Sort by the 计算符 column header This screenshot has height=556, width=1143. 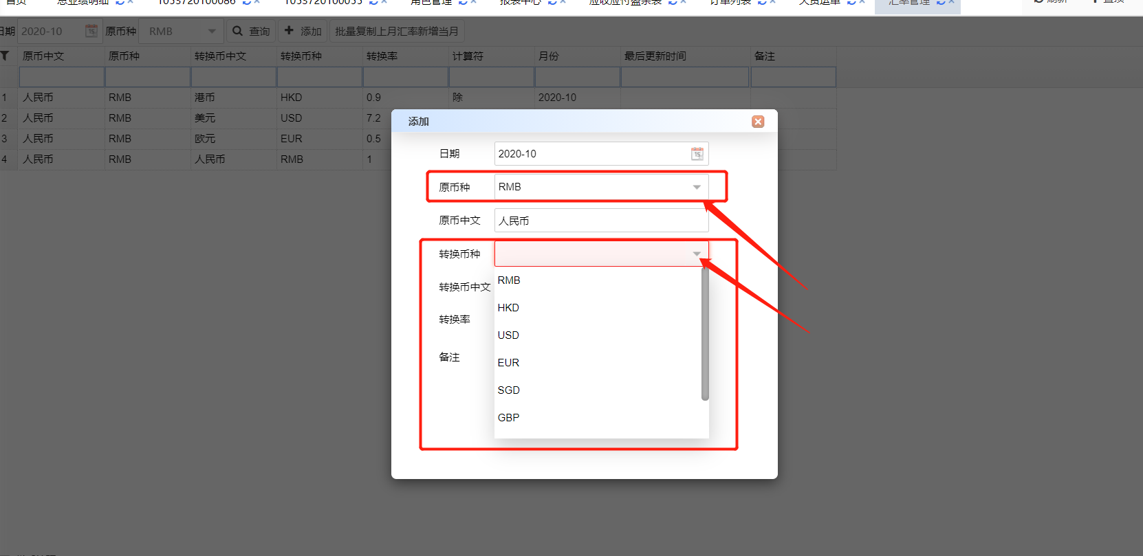click(x=492, y=56)
